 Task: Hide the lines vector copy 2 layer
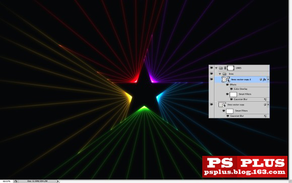pyautogui.click(x=211, y=79)
